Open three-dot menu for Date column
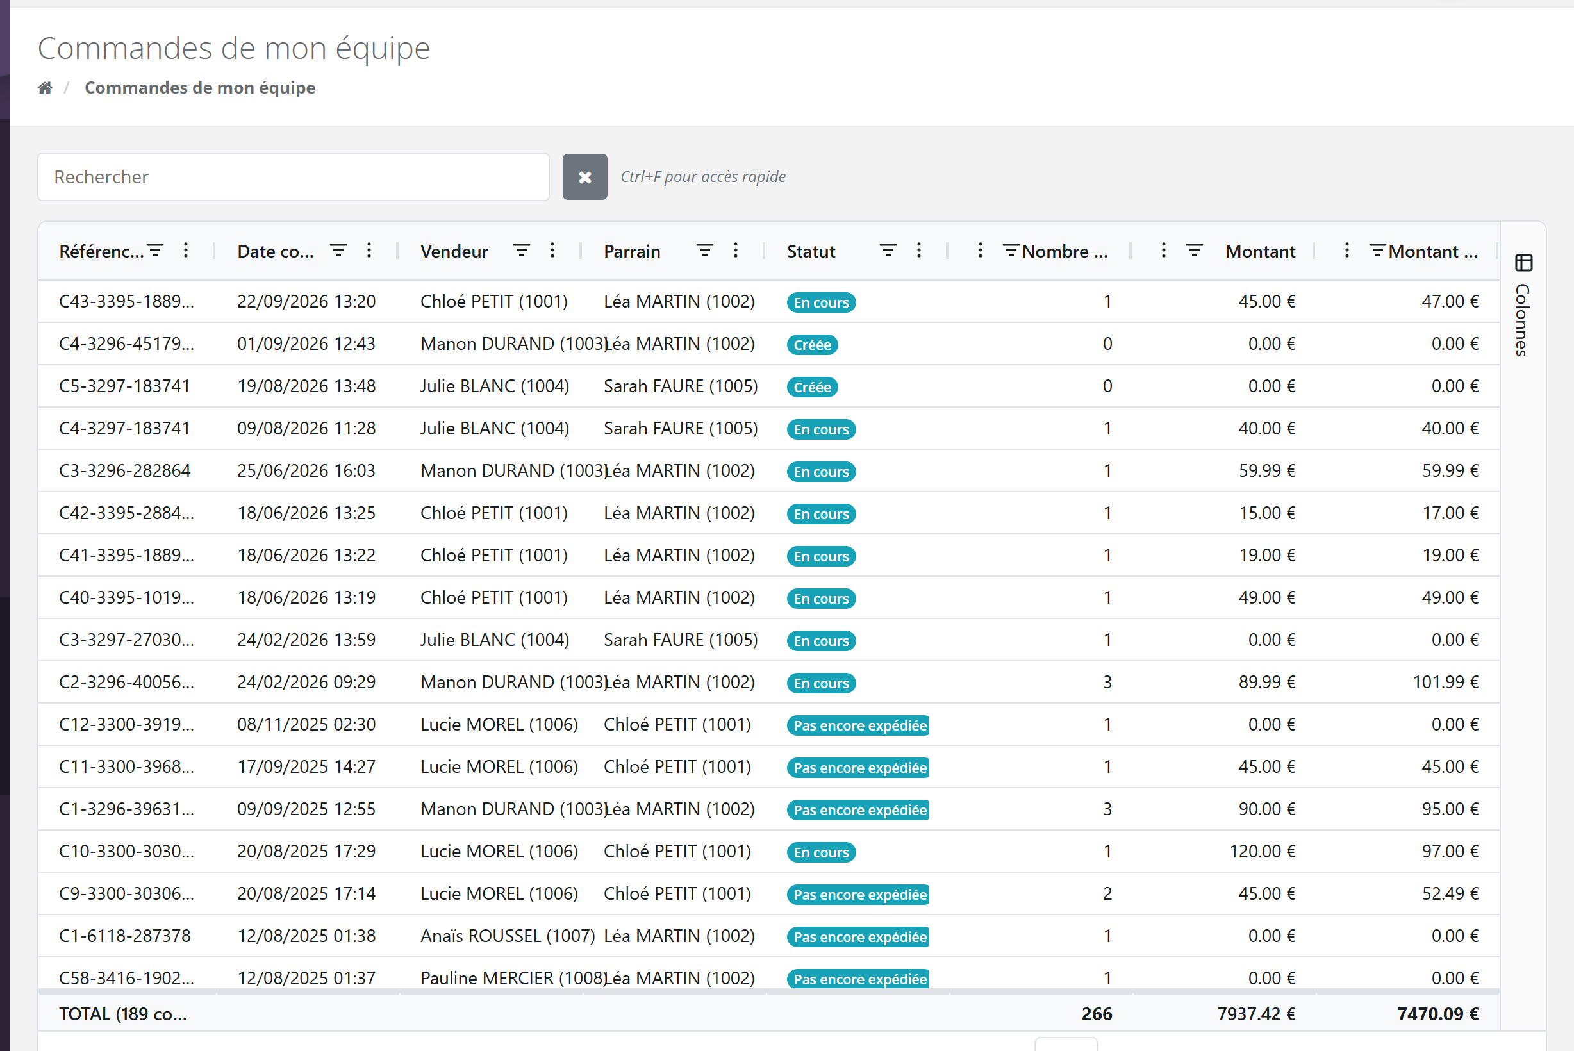Image resolution: width=1574 pixels, height=1051 pixels. click(x=369, y=251)
